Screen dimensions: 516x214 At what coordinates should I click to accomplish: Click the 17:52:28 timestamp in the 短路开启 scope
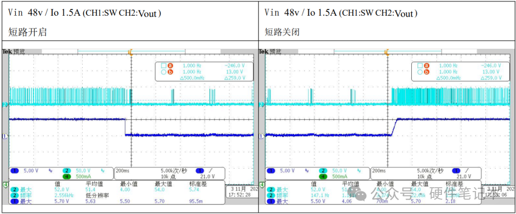coord(238,195)
